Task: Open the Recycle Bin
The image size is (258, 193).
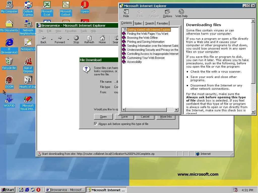Action: tap(9, 64)
